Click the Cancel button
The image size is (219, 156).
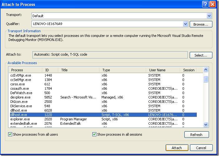coord(201,148)
